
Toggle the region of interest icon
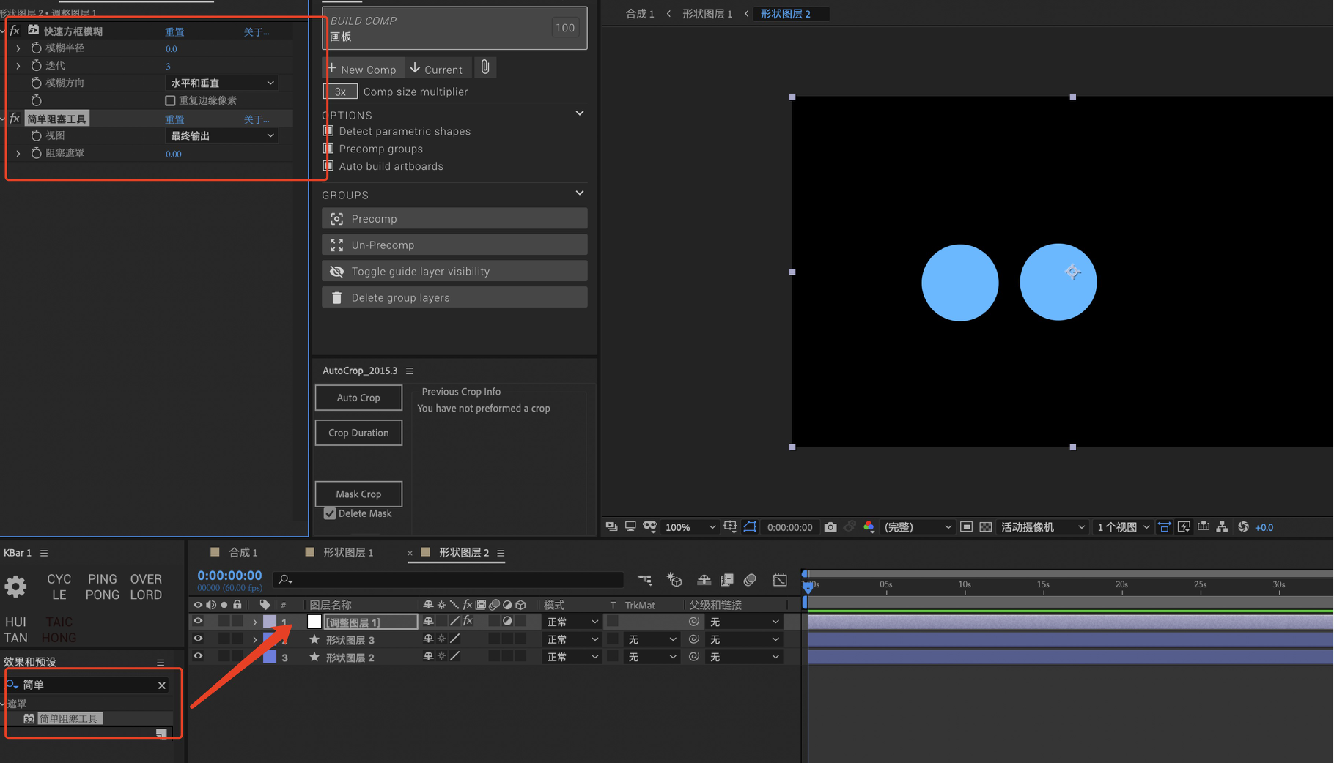pyautogui.click(x=966, y=527)
